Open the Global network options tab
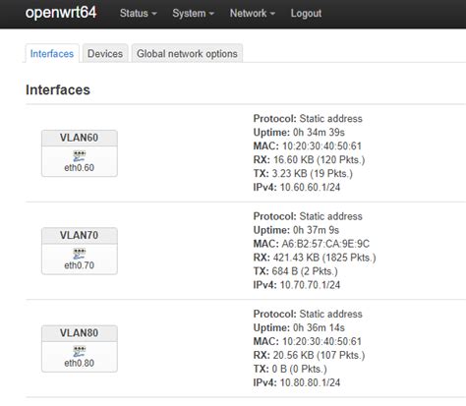 (x=187, y=53)
